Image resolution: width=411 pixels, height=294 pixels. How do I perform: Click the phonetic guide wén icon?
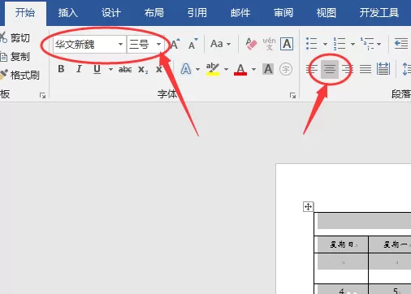coord(269,44)
